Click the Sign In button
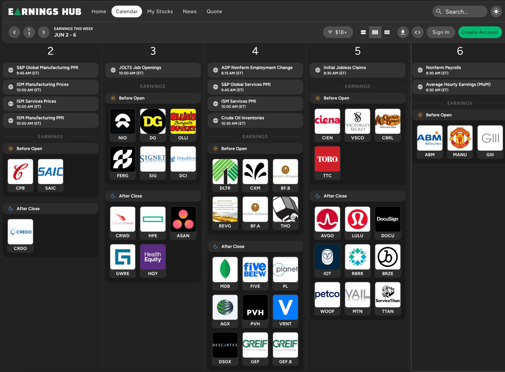This screenshot has height=372, width=505. (441, 32)
